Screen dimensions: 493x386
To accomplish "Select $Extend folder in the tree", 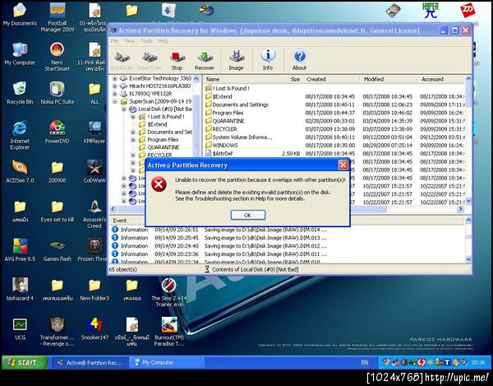I will click(x=157, y=124).
